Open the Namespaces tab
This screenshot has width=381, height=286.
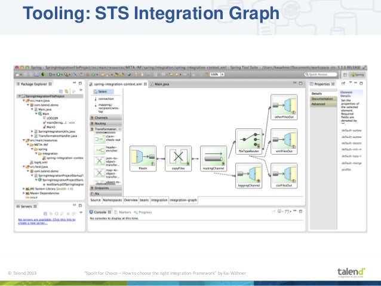[112, 200]
